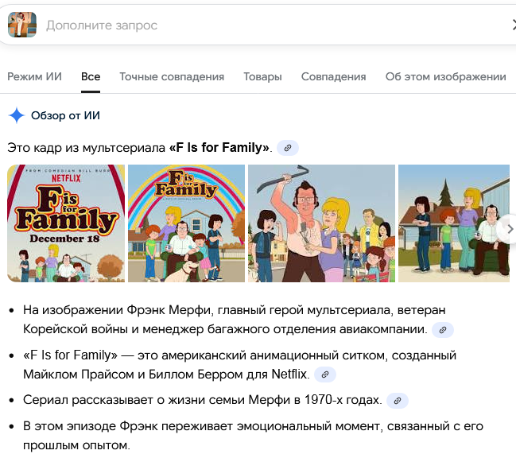View the image of Frank holding a crowbar

[321, 223]
